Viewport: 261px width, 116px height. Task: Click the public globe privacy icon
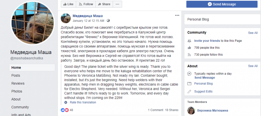pyautogui.click(x=108, y=20)
